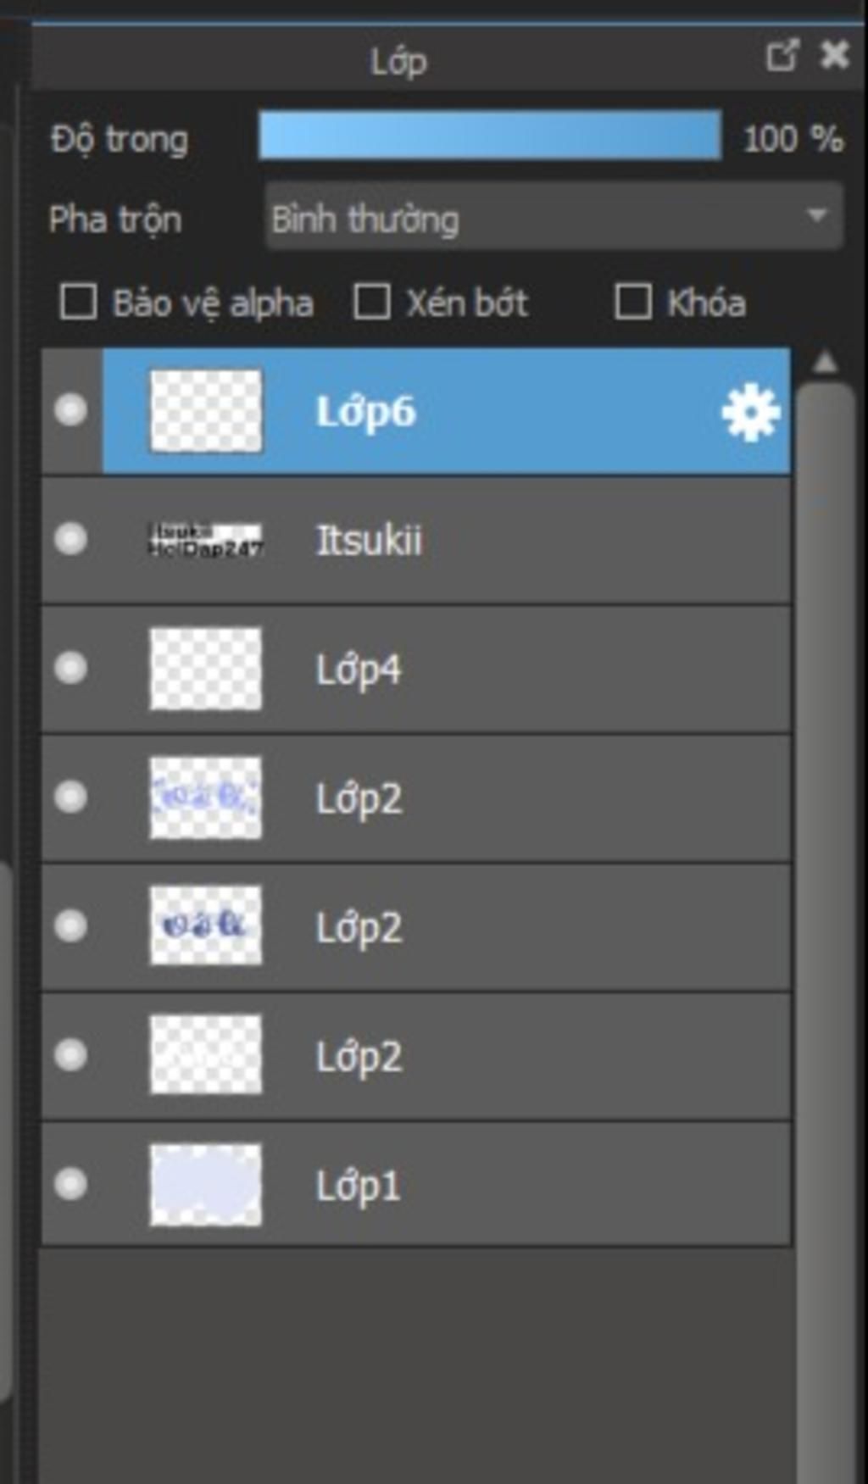868x1484 pixels.
Task: Close the Lớp panel
Action: click(x=835, y=55)
